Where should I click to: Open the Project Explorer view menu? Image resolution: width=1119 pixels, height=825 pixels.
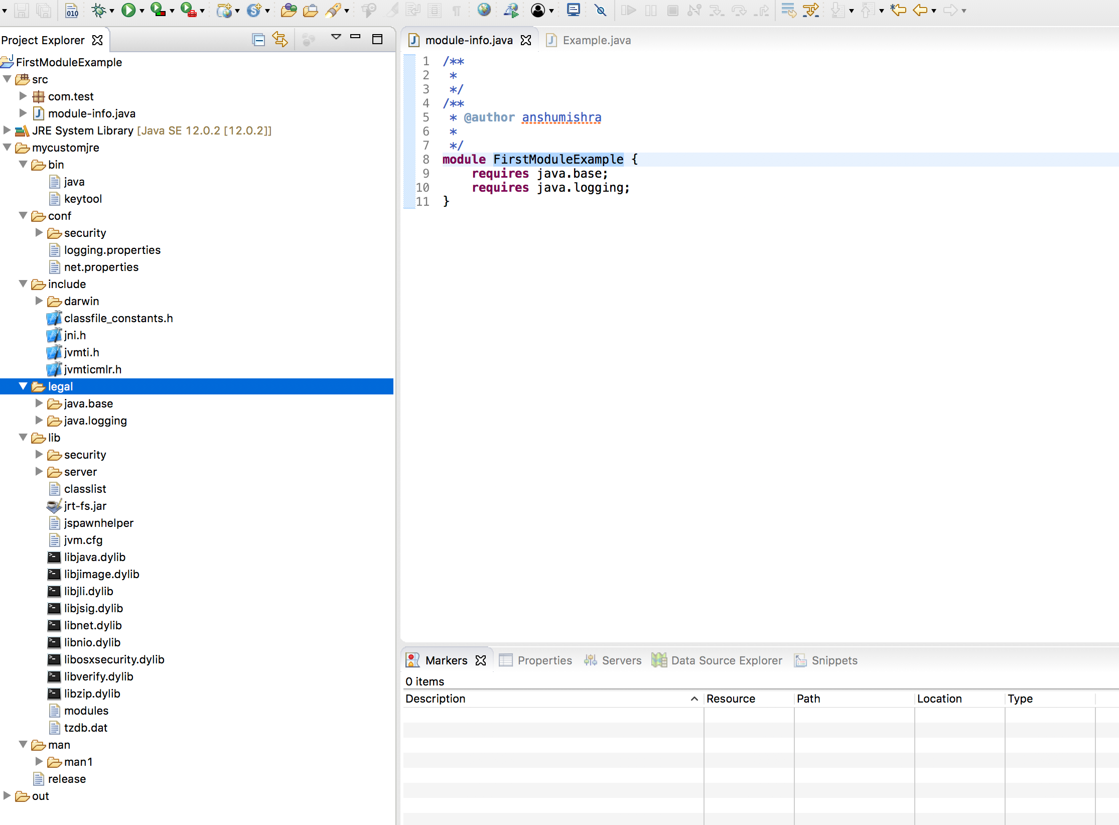[x=336, y=37]
